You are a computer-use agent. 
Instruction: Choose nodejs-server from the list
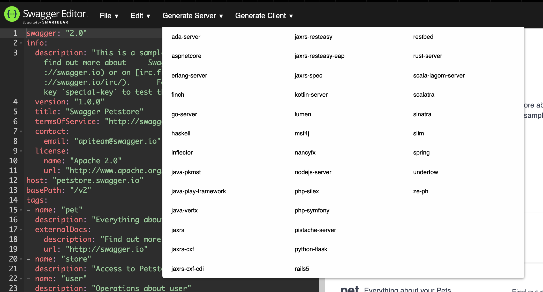point(313,172)
